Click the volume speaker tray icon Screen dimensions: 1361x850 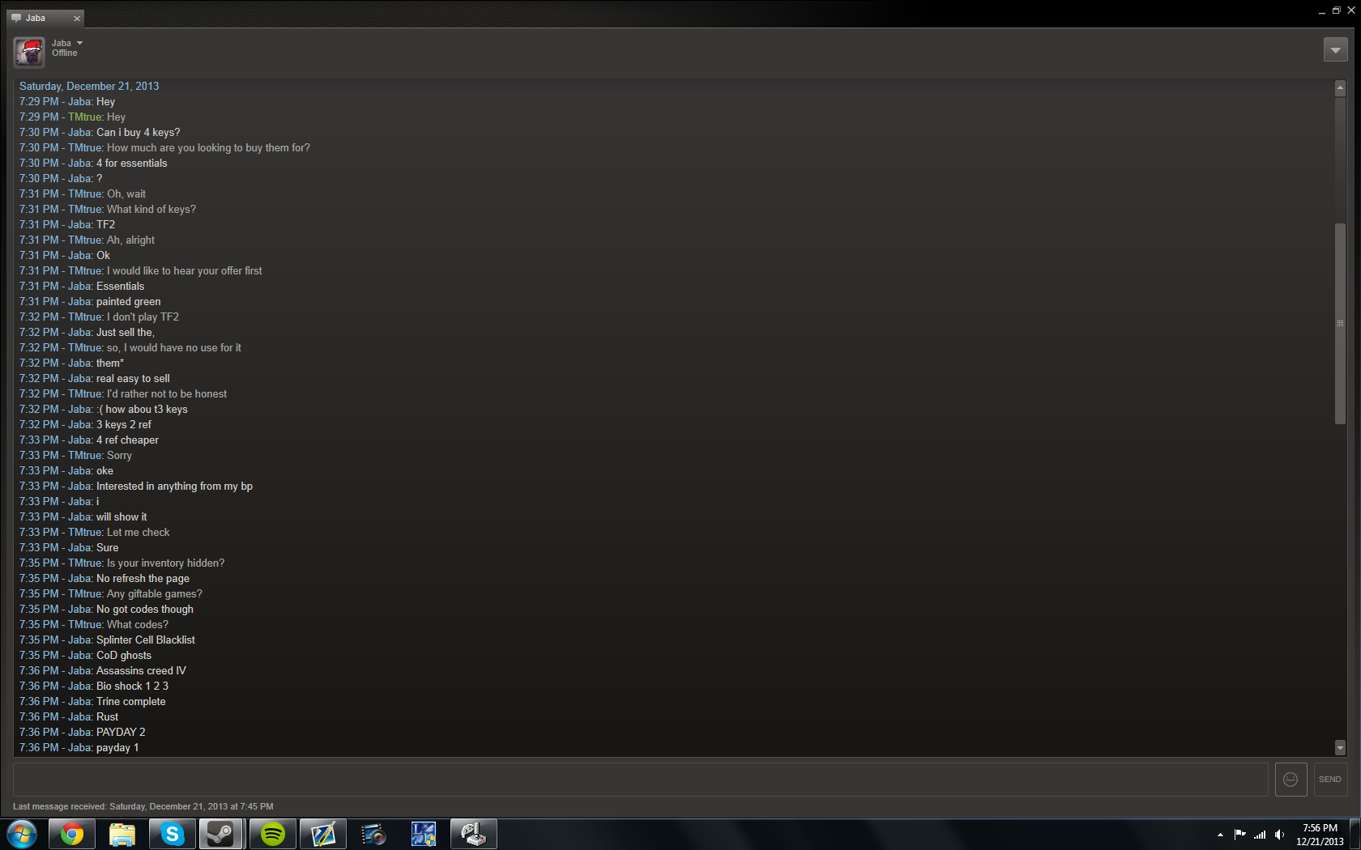coord(1279,835)
